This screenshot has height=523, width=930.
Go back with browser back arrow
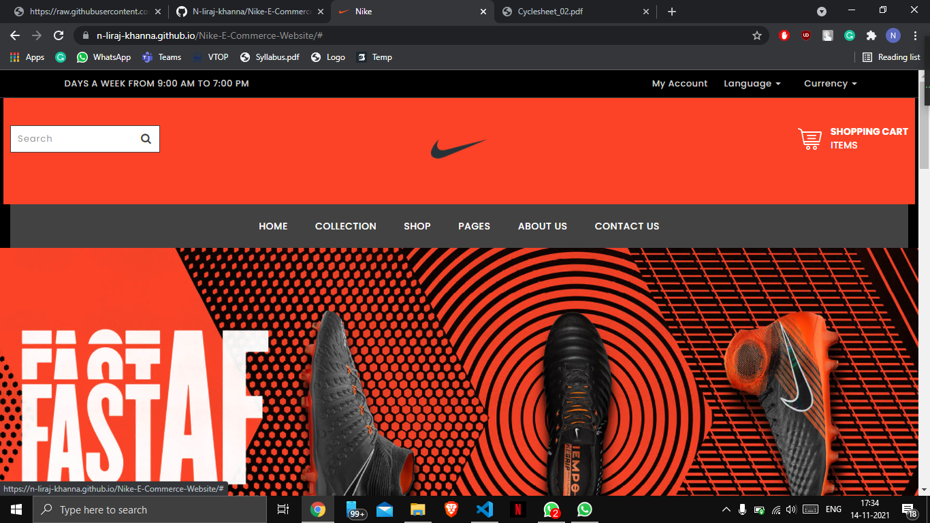(15, 35)
